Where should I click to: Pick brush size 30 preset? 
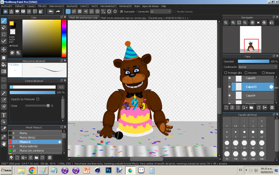[x=244, y=144]
